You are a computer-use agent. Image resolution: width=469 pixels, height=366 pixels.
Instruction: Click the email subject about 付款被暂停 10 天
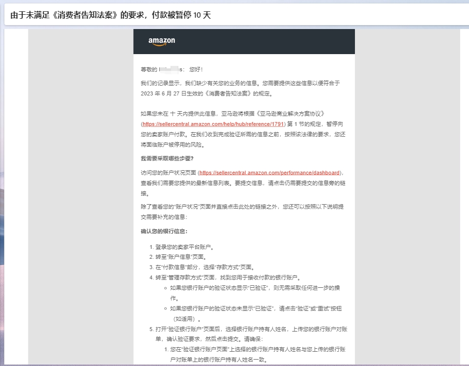[111, 15]
